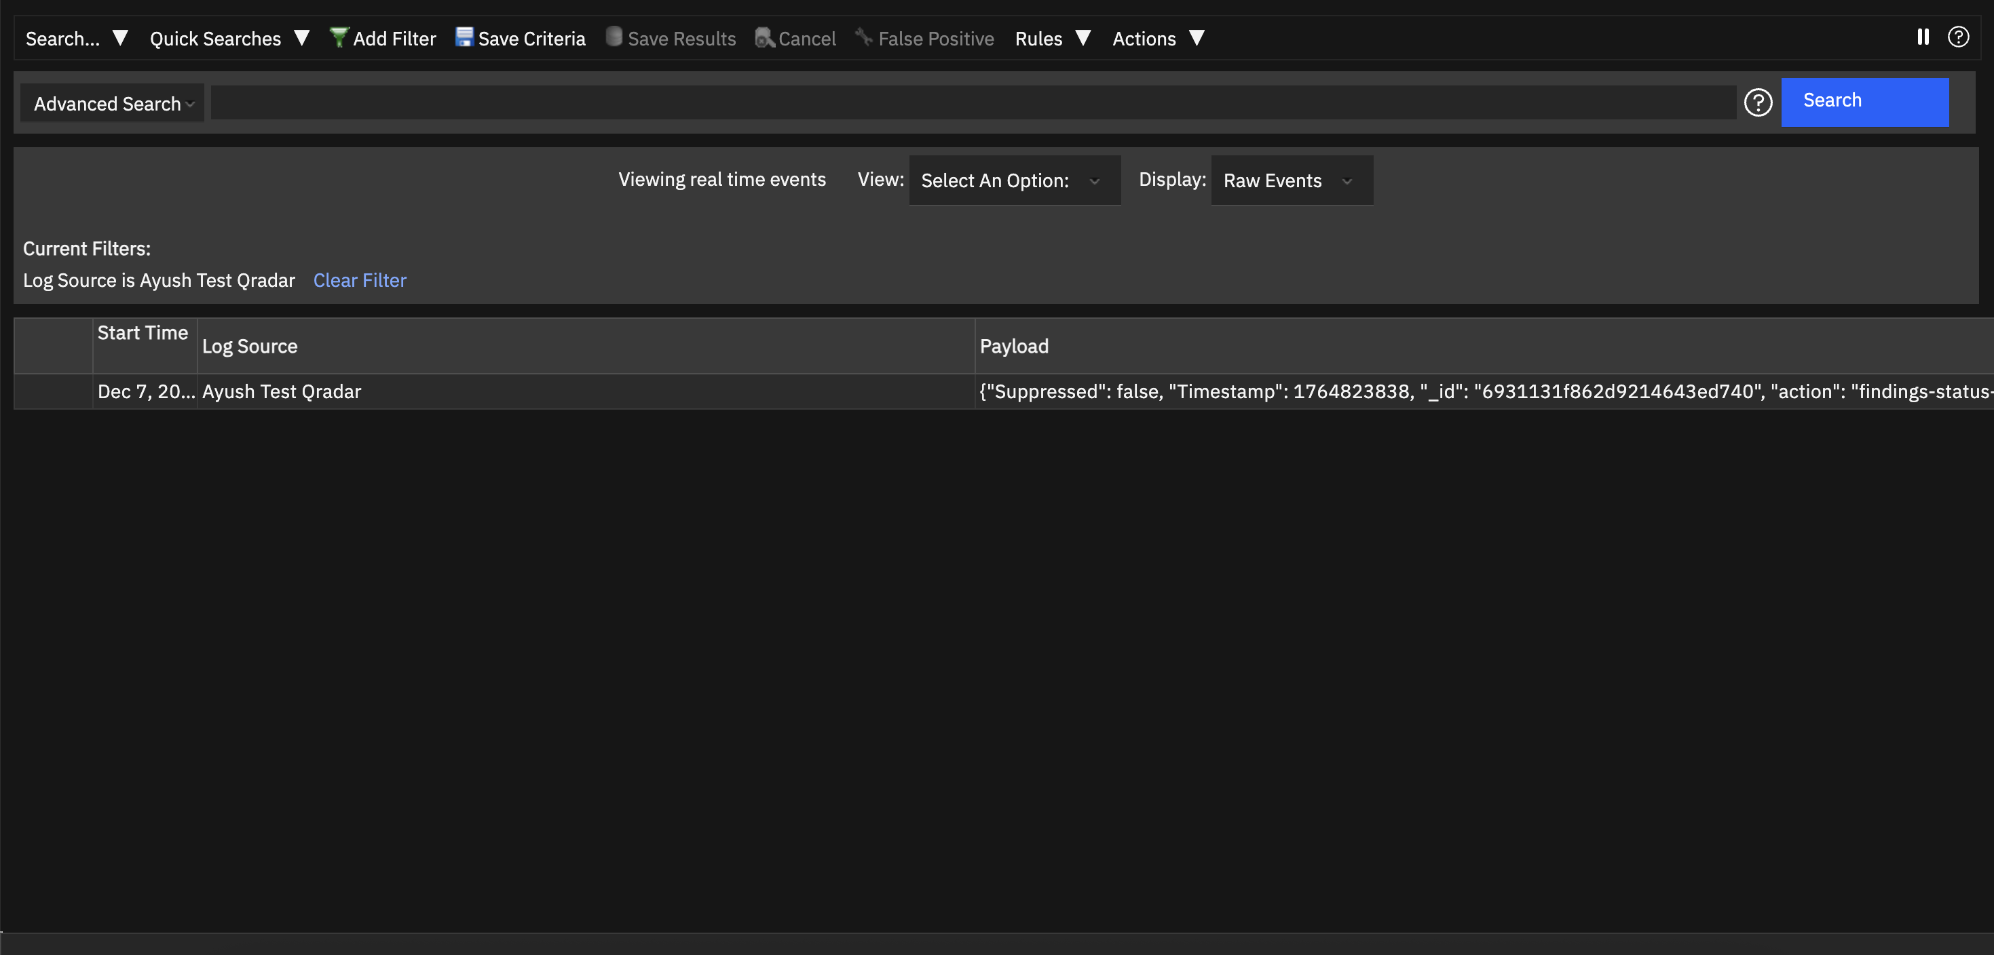Click the Cancel search icon
Screen dimensions: 1994x955
click(x=764, y=38)
